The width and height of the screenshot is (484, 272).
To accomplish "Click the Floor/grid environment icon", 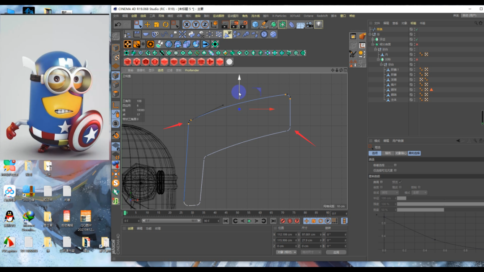I will point(300,24).
